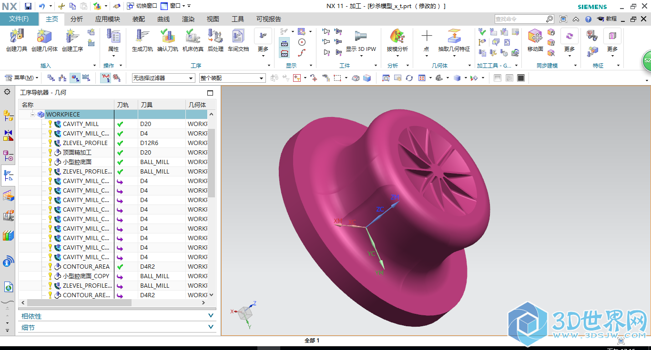Screen dimensions: 651x350
Task: Open the navigator settings gear icon
Action: click(7, 92)
